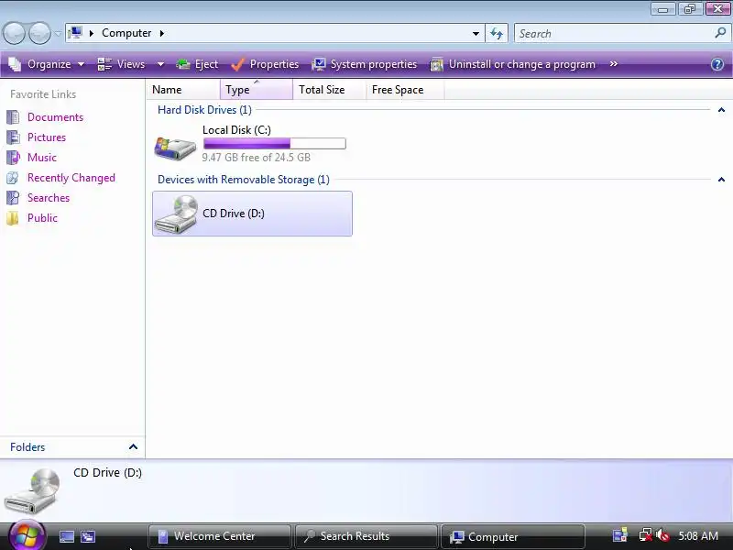Switch to Search Results taskbar button
This screenshot has width=733, height=550.
point(366,536)
